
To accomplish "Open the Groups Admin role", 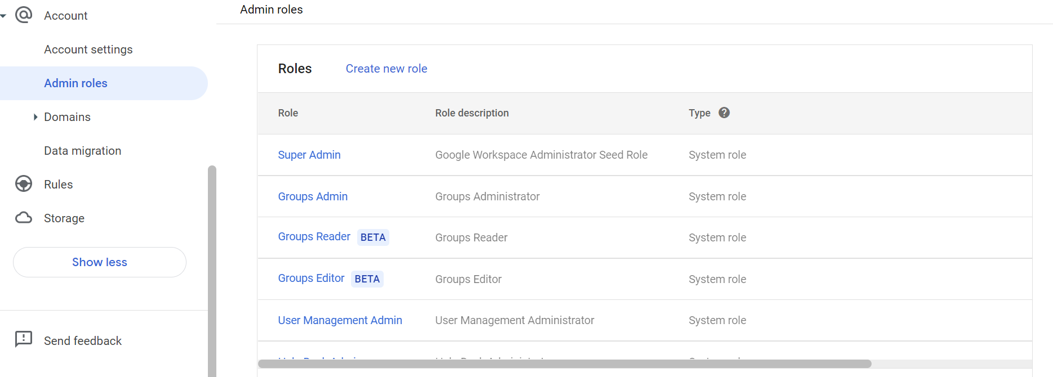I will point(313,196).
